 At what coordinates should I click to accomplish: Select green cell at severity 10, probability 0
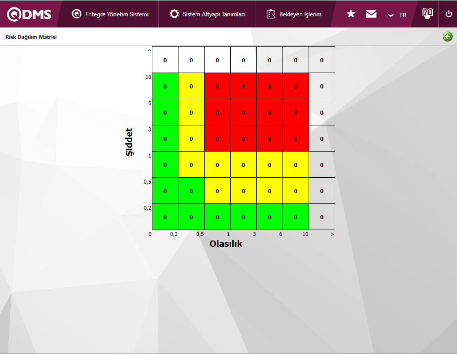tap(165, 86)
